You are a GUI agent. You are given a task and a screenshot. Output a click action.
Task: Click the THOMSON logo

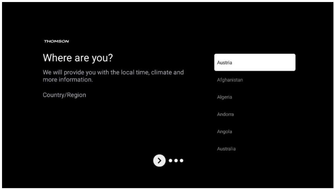tap(56, 41)
